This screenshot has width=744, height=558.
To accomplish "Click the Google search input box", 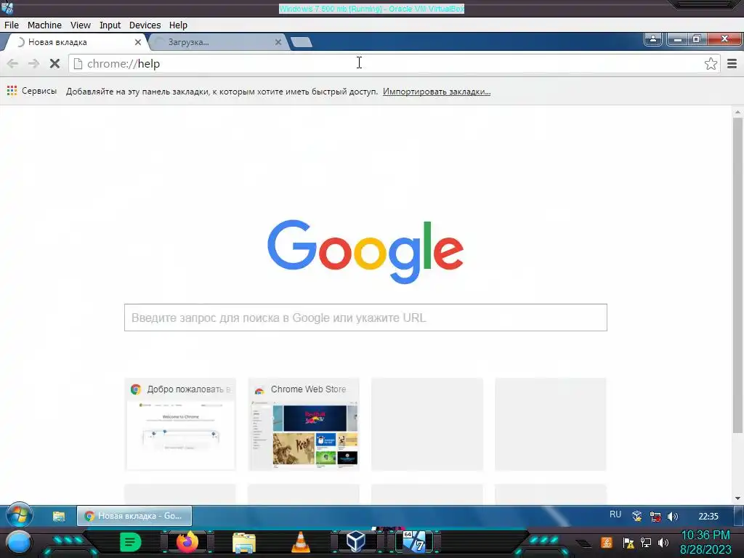I will (x=365, y=318).
